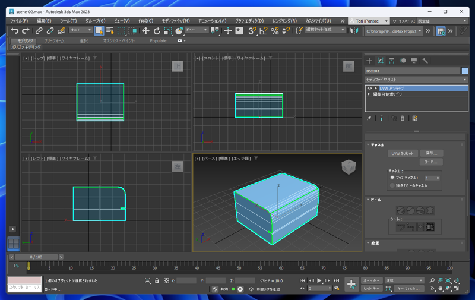Click the Play Animation button
Screen dimensions: 475x300
[x=319, y=280]
